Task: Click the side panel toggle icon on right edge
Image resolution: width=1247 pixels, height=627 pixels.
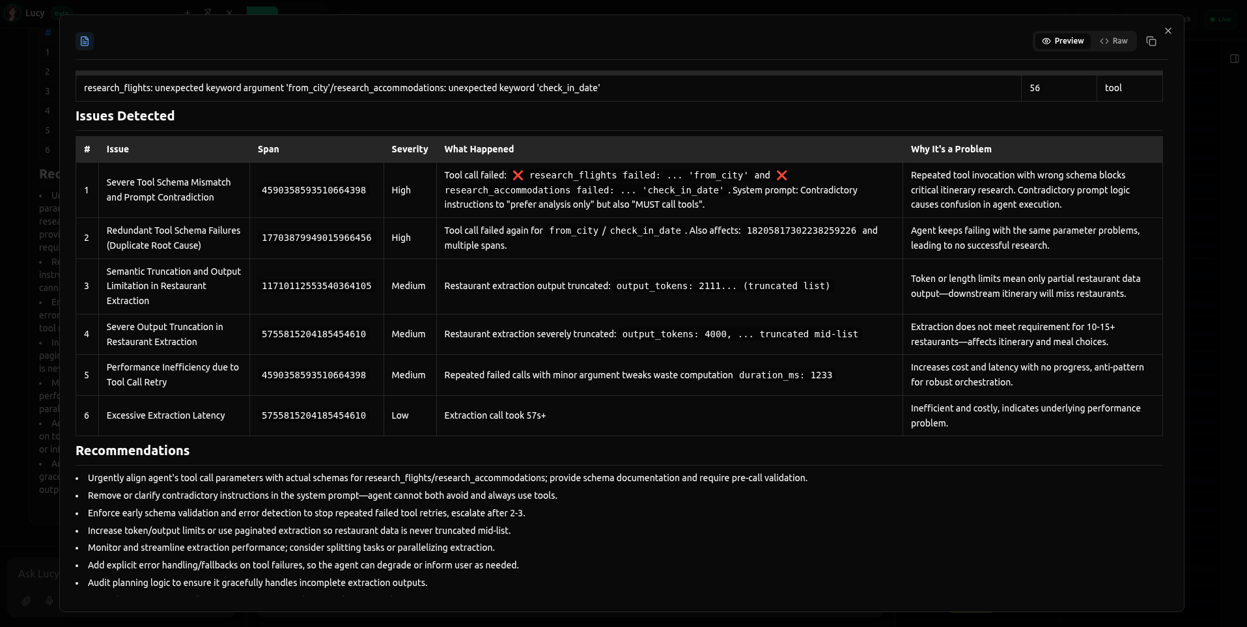Action: click(x=1234, y=59)
